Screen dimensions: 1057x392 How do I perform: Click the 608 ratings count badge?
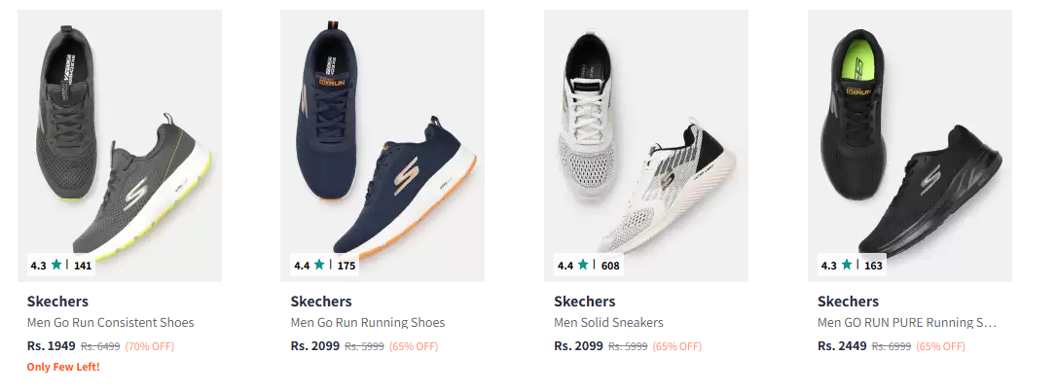click(x=610, y=266)
